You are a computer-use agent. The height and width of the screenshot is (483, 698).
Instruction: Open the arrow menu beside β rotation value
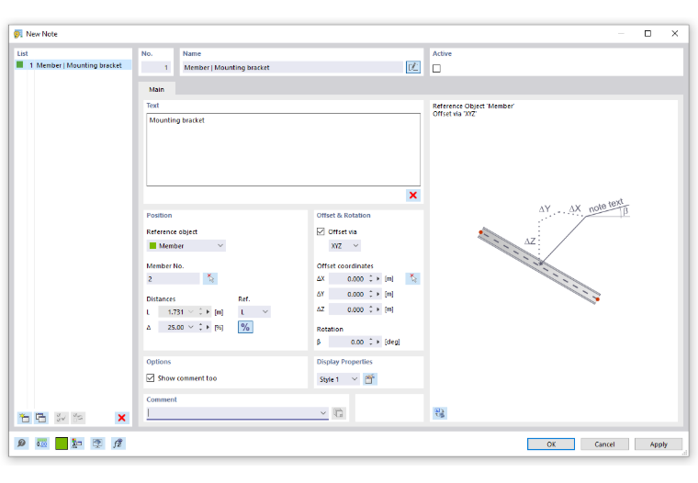[378, 342]
